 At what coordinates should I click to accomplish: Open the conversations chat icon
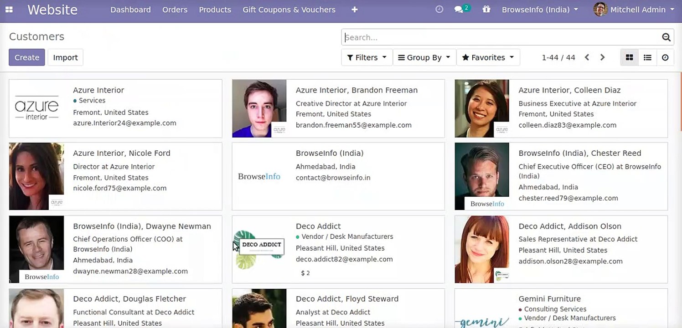[459, 10]
